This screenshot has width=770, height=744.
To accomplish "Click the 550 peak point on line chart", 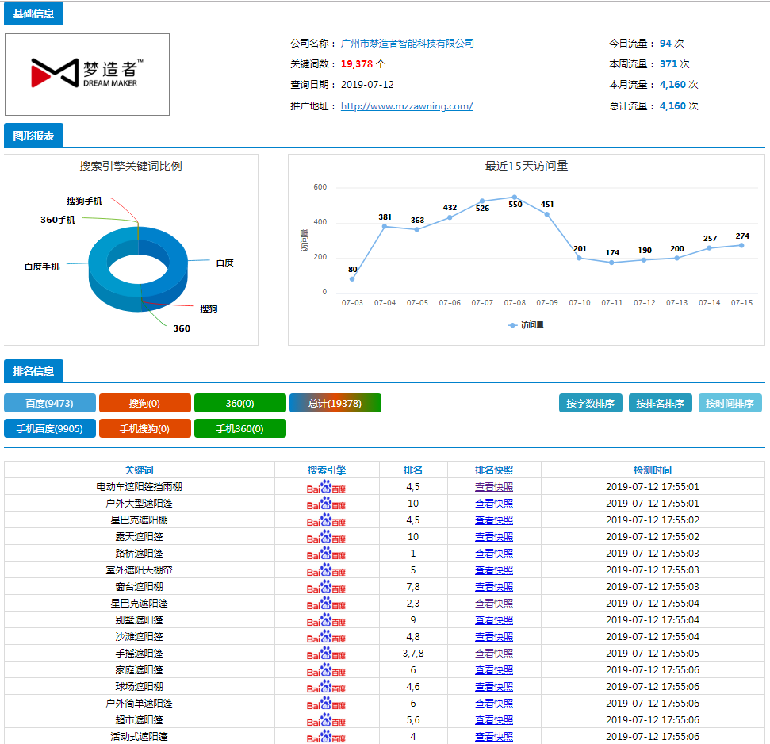I will [x=515, y=197].
